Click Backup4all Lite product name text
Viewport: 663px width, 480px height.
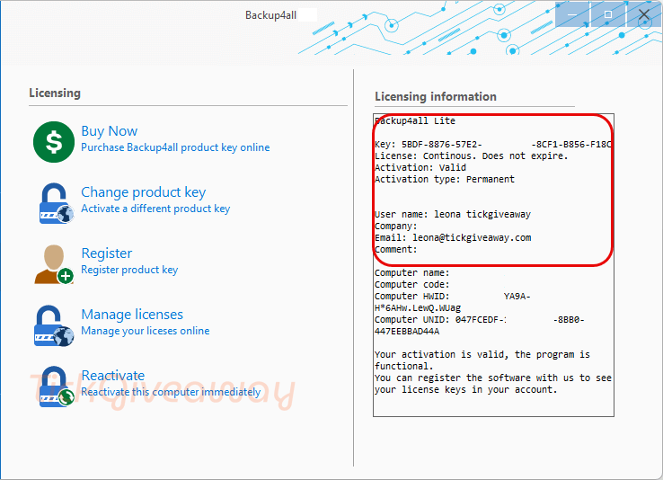415,121
